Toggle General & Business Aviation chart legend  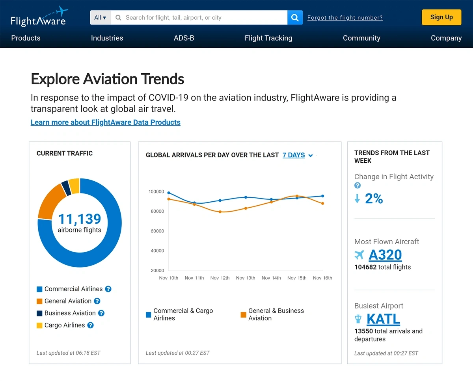(x=272, y=314)
